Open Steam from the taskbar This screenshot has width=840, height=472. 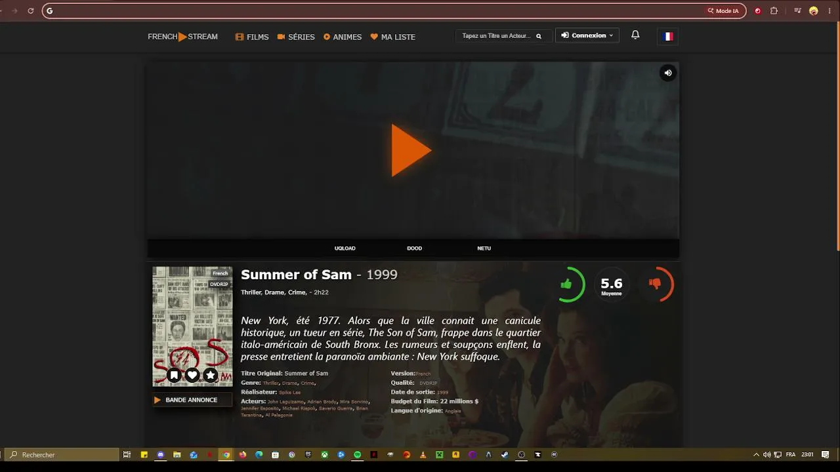[505, 454]
